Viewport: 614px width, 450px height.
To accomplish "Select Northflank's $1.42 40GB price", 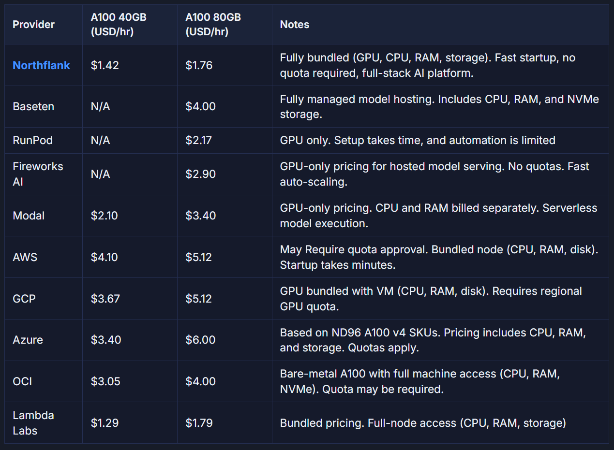I will click(105, 65).
